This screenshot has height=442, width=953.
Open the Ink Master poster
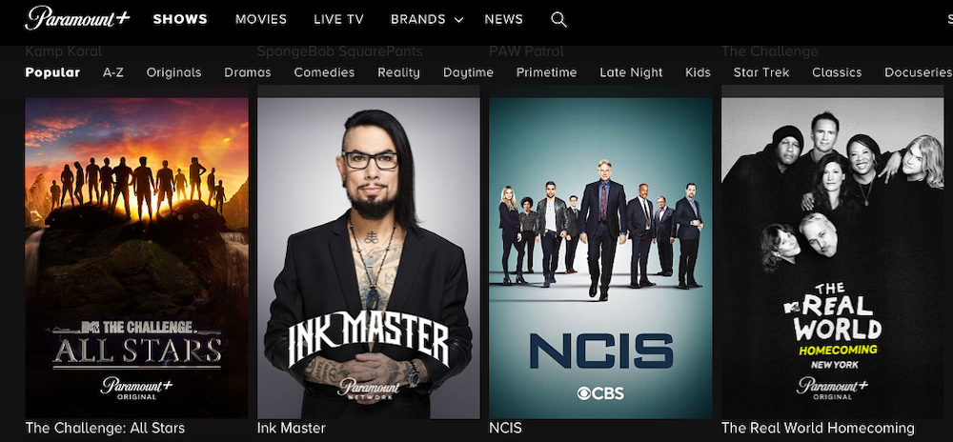(x=368, y=257)
